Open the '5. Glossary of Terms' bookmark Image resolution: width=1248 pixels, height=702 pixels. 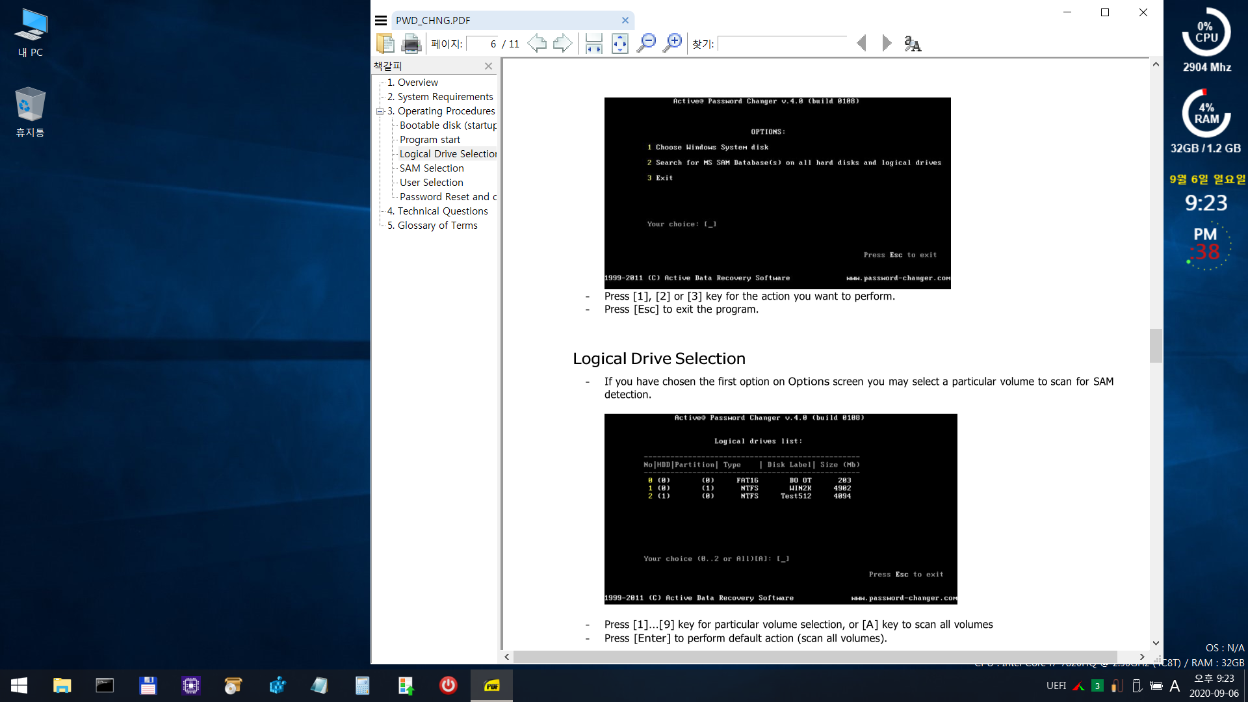[432, 226]
